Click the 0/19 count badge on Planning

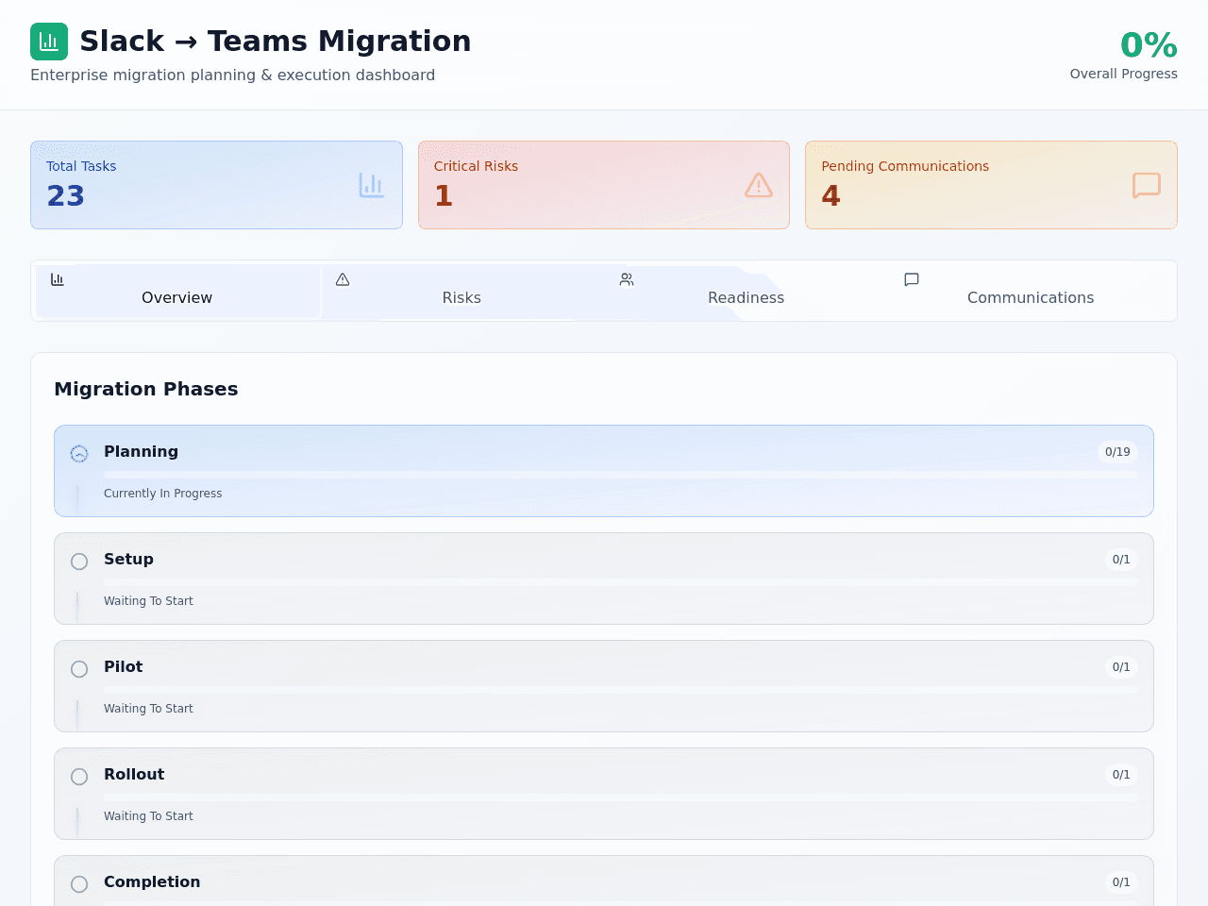click(1117, 452)
